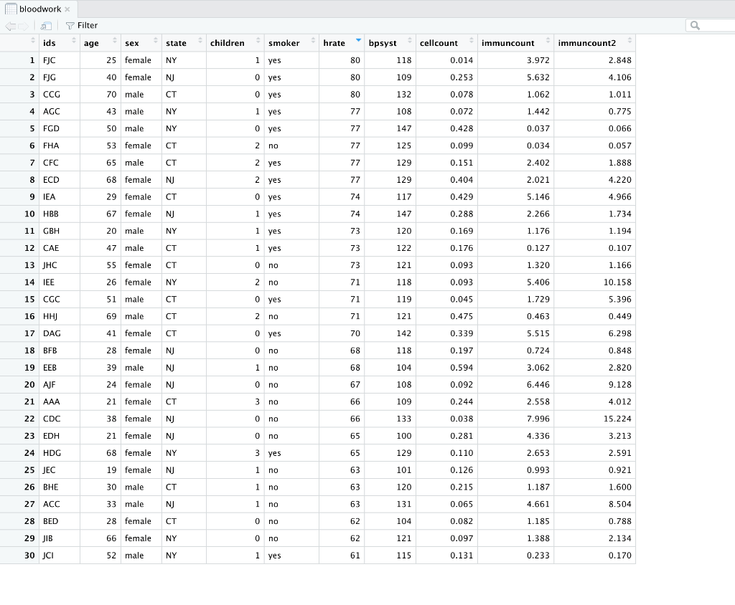Click the Filter funnel icon
735x605 pixels.
tap(70, 25)
